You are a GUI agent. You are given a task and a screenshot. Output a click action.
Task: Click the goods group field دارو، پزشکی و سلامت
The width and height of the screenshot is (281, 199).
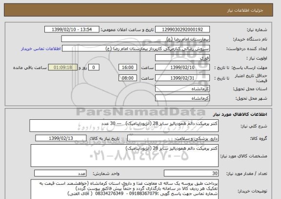coord(173,138)
